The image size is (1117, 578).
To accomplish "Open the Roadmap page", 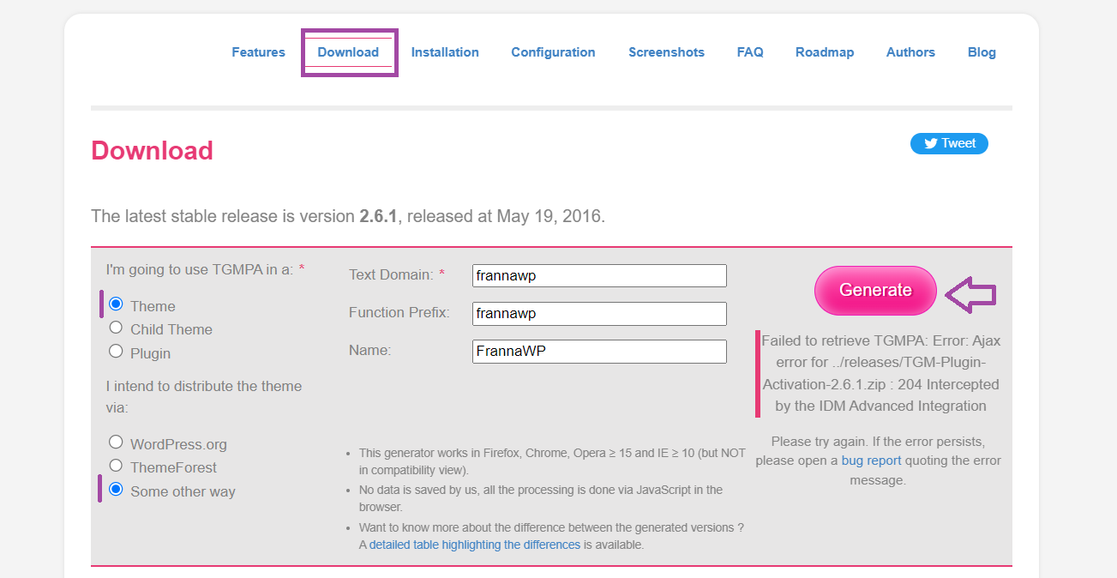I will tap(825, 52).
